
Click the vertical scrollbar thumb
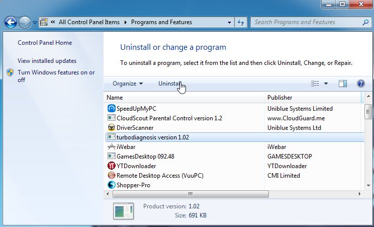[x=368, y=111]
